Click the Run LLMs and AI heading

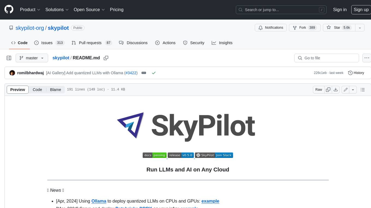coord(188,170)
